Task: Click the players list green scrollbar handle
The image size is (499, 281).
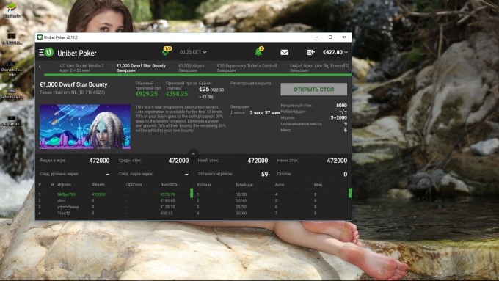Action: 192,193
